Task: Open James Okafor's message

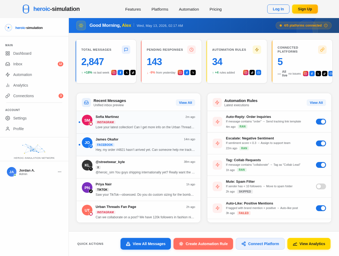Action: click(x=139, y=145)
